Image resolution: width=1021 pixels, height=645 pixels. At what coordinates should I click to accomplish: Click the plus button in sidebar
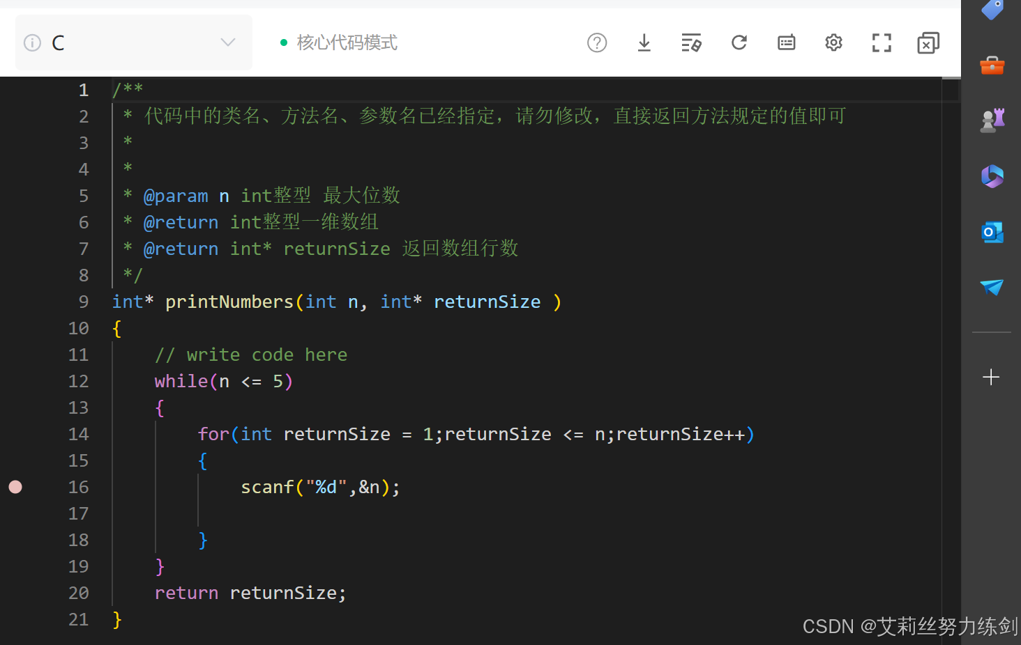click(x=991, y=378)
